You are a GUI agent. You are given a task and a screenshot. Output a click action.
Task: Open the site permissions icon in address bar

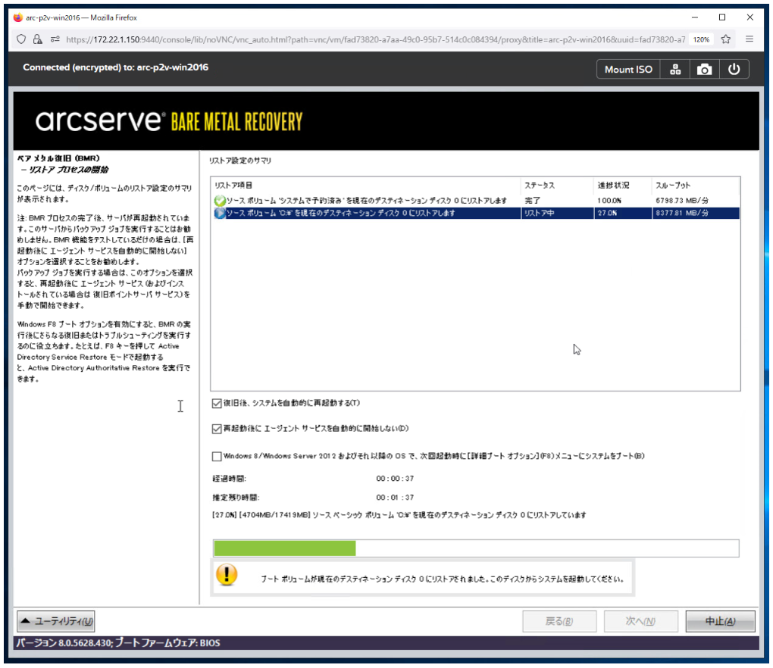[55, 39]
